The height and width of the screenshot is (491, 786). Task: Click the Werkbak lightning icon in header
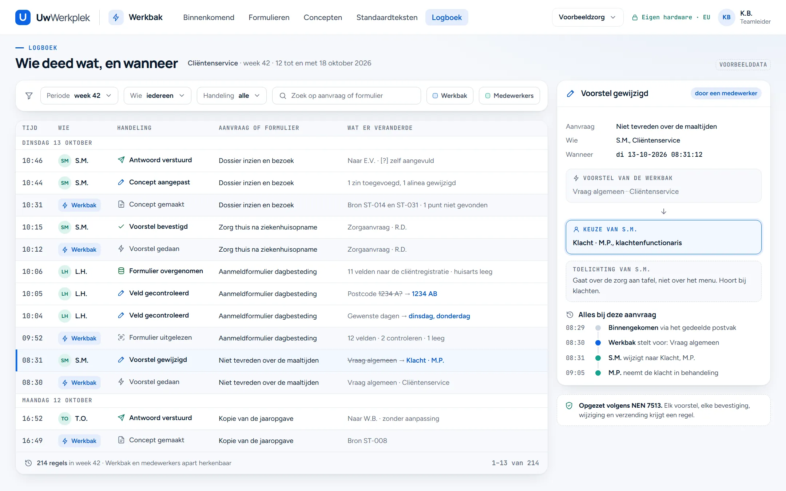(116, 17)
